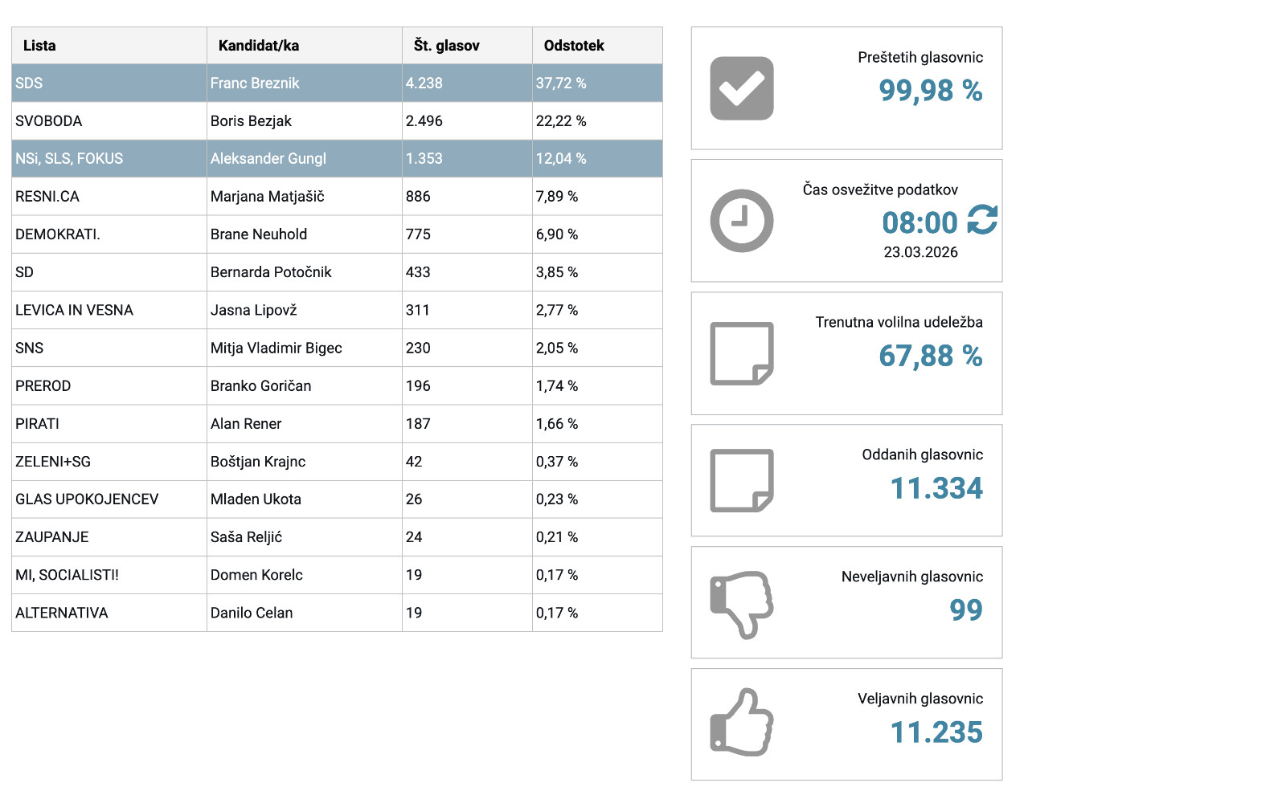Click the thumbs-down invalid ballots icon

pyautogui.click(x=741, y=604)
